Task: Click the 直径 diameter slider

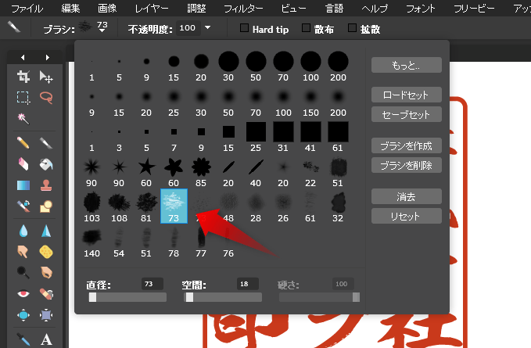Action: tap(127, 297)
